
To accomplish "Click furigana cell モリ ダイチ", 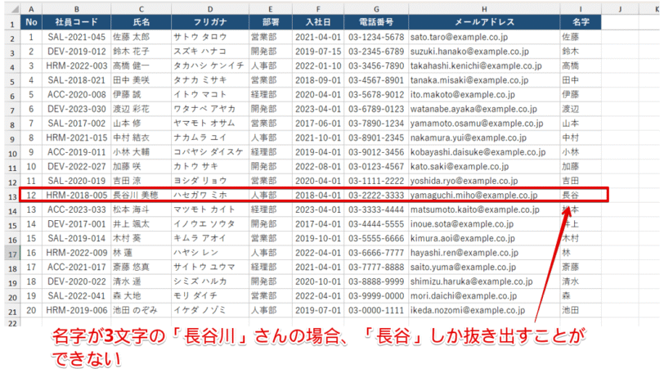I will click(210, 296).
